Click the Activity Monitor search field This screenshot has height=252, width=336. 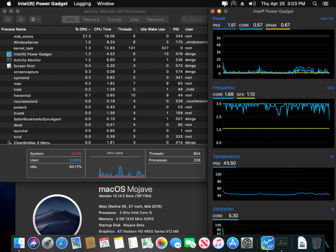[x=194, y=19]
